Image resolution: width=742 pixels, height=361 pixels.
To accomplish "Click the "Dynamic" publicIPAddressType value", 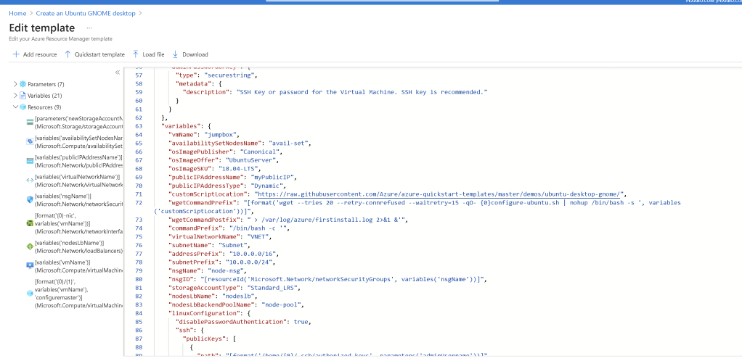I will pos(266,186).
